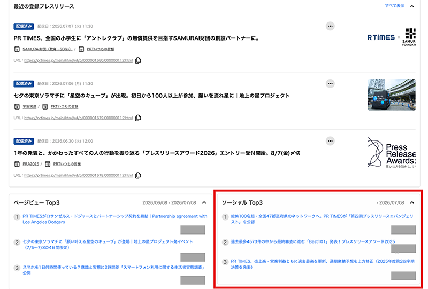The width and height of the screenshot is (428, 289).
Task: Open page view #3 link スマートフォン利用に関する生活者実態調査
Action: click(x=113, y=270)
